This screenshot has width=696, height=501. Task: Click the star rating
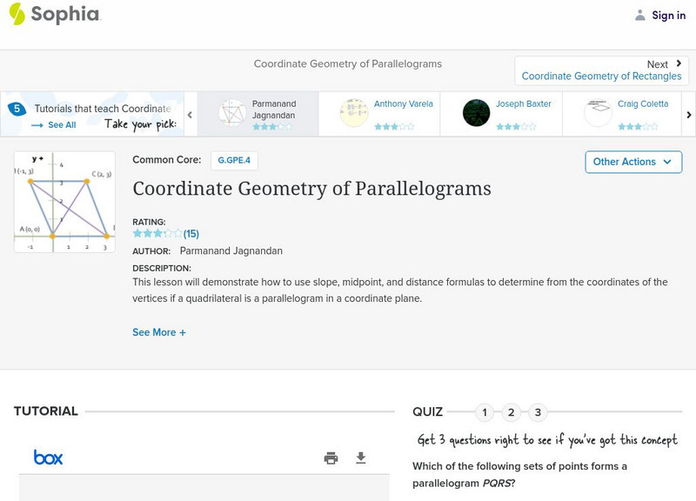point(157,233)
